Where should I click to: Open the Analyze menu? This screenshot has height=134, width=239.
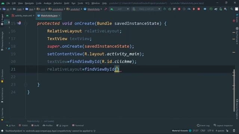pos(47,3)
